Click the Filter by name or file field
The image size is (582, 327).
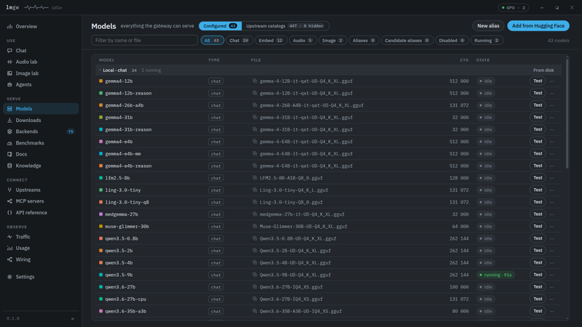(144, 41)
